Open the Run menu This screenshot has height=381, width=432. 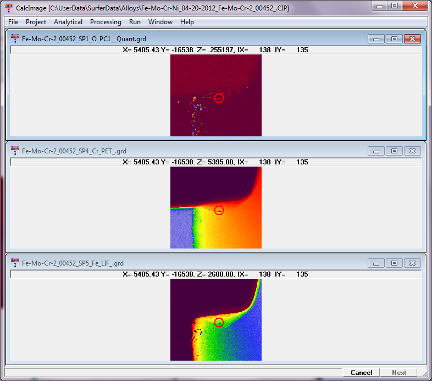click(135, 22)
